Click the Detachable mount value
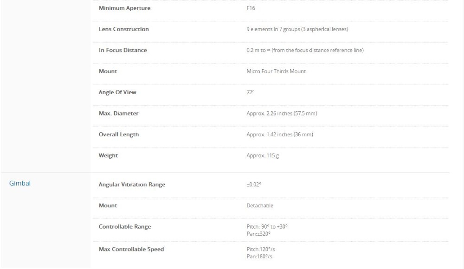 click(260, 205)
